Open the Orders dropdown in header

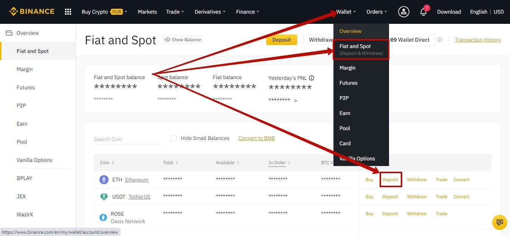[377, 12]
